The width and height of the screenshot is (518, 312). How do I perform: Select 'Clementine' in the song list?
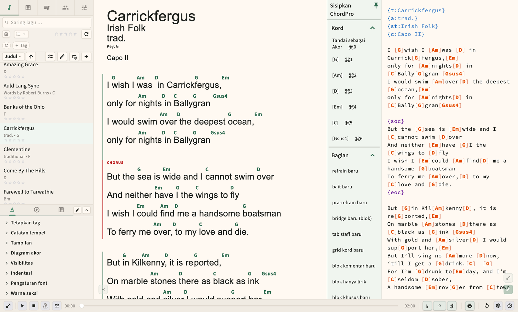(x=47, y=154)
